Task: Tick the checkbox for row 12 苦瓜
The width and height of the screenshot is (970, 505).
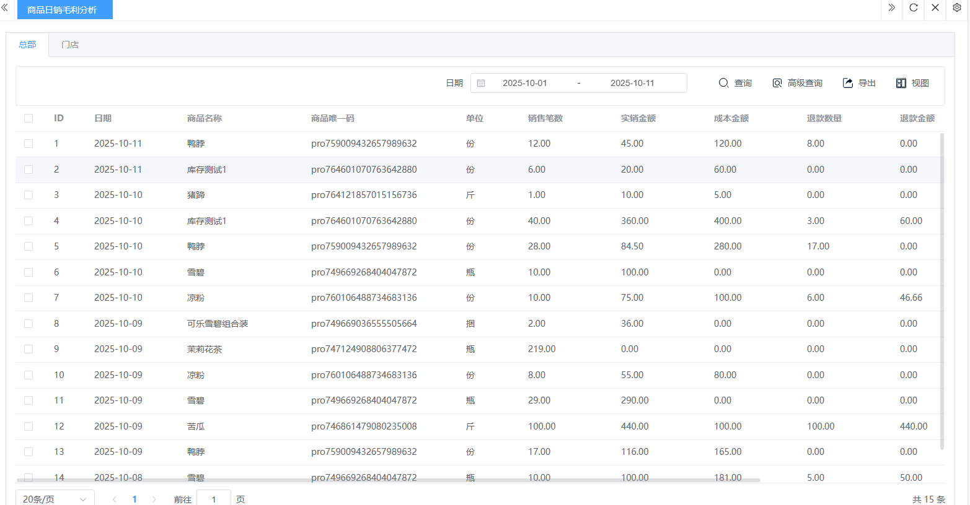Action: [x=29, y=426]
